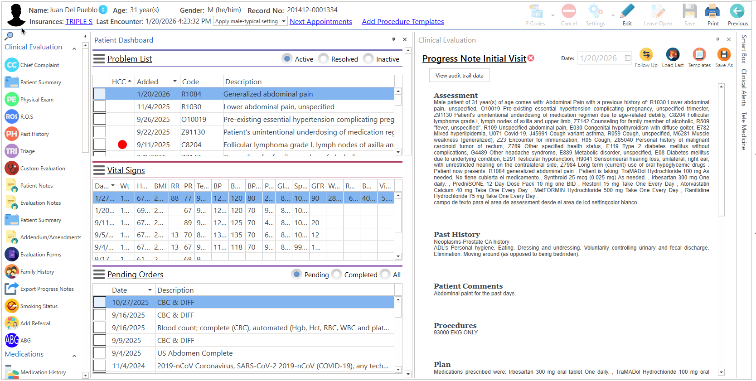Open the Added column filter dropdown

pyautogui.click(x=174, y=82)
